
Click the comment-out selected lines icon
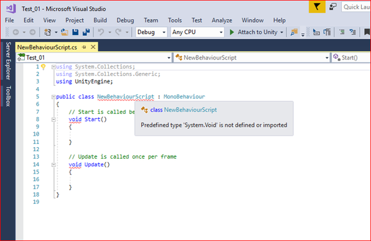pos(317,32)
